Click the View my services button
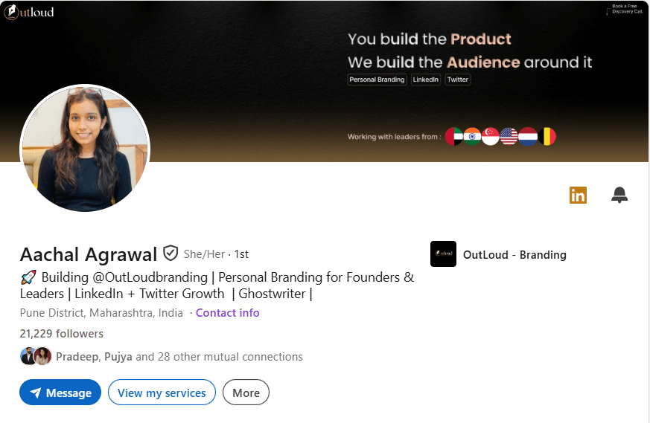 (x=162, y=393)
